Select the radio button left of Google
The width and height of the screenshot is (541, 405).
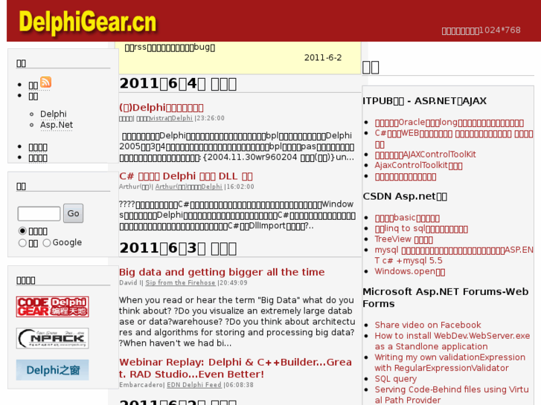click(x=47, y=243)
